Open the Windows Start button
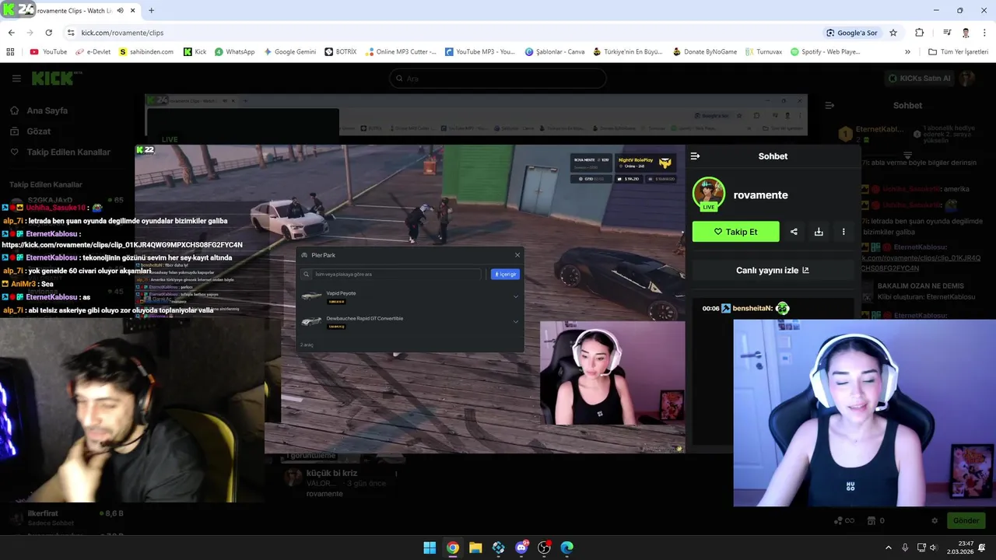996x560 pixels. 430,548
